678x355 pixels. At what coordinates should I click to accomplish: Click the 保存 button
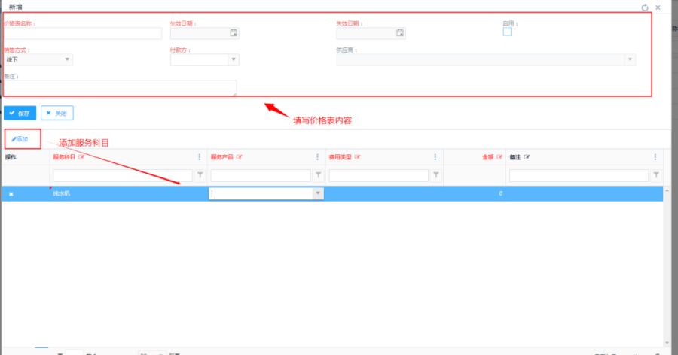(20, 113)
